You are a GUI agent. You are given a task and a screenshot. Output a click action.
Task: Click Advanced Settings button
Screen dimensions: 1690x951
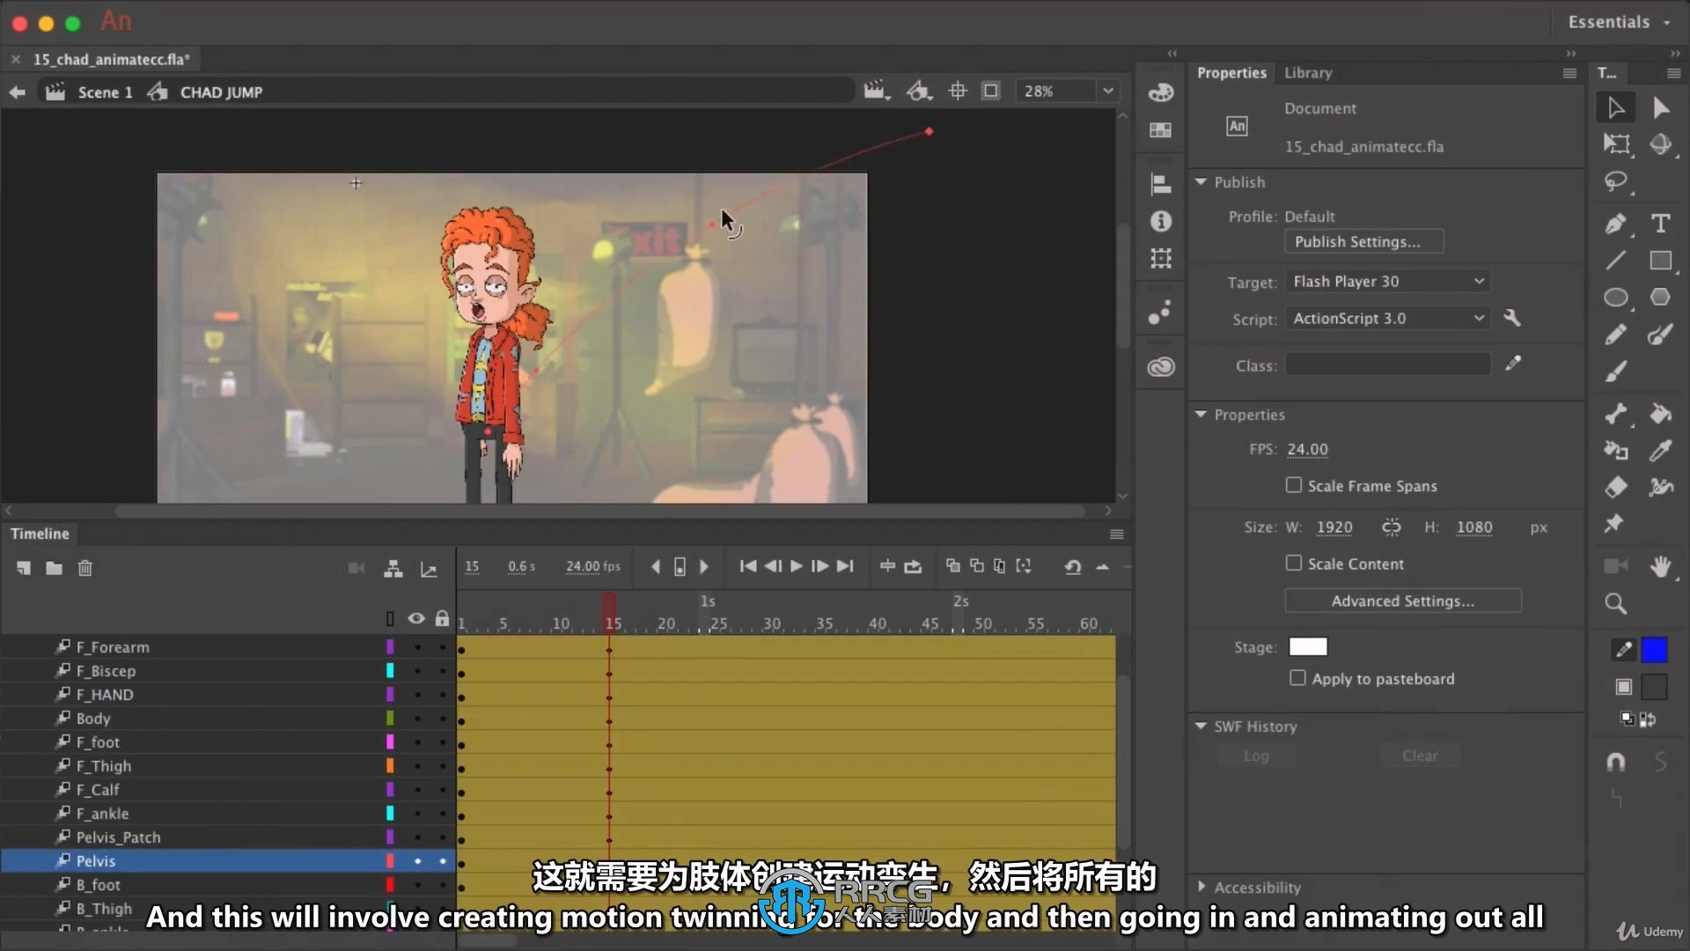tap(1402, 601)
